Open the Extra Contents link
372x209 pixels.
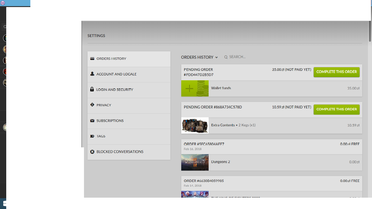(x=223, y=125)
